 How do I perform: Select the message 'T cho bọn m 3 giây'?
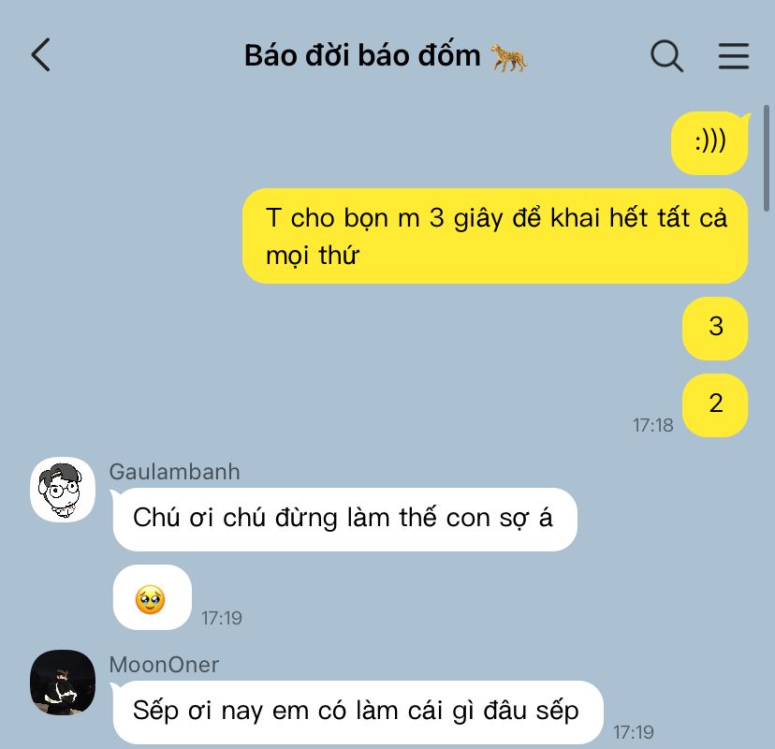pos(495,236)
